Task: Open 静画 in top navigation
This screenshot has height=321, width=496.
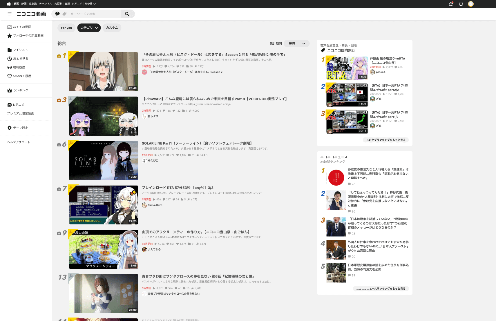Action: (x=24, y=4)
